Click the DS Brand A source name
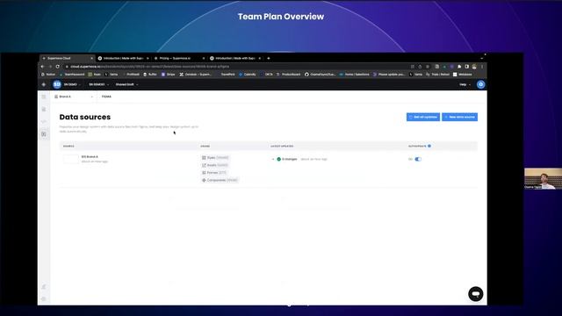562x316 pixels. [x=90, y=157]
